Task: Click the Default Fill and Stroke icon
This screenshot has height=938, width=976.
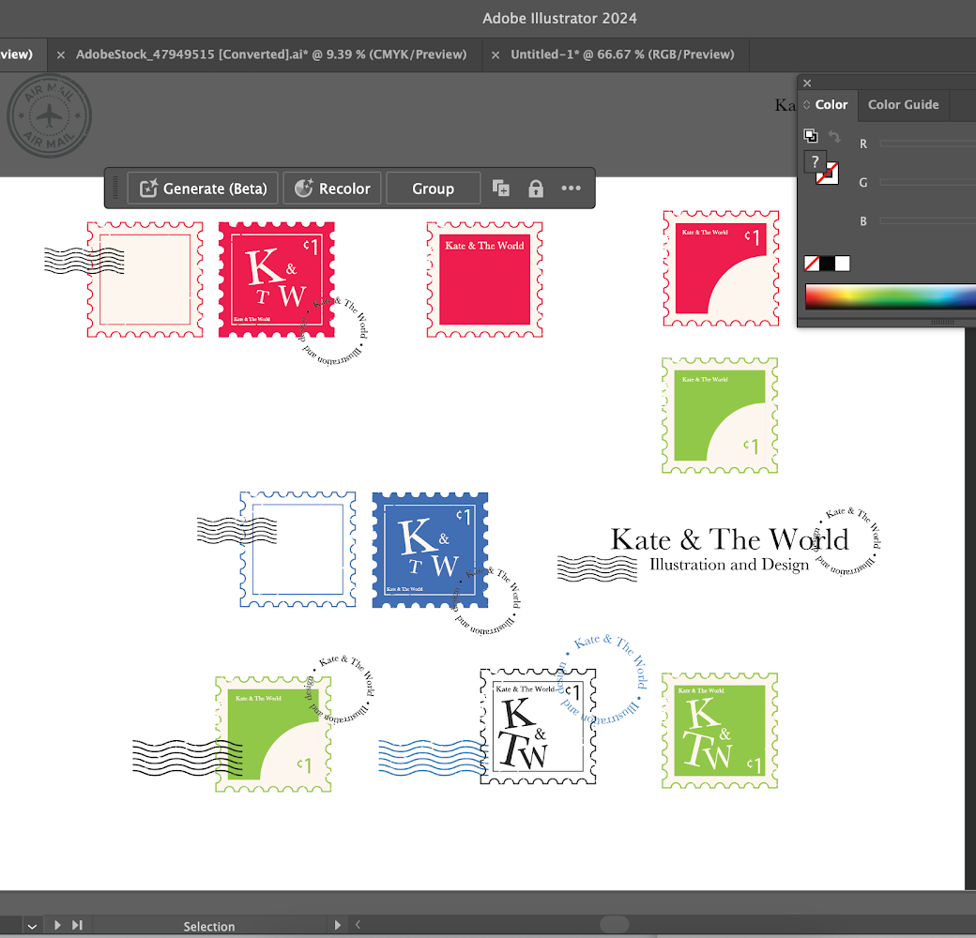Action: 811,136
